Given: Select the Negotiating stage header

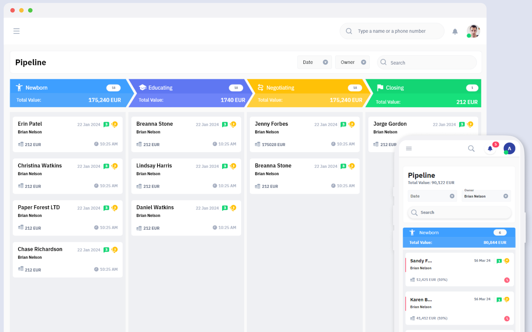Looking at the screenshot, I should (309, 93).
